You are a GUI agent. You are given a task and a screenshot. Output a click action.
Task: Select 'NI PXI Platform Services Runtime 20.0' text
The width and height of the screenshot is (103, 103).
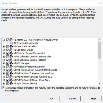(33, 77)
